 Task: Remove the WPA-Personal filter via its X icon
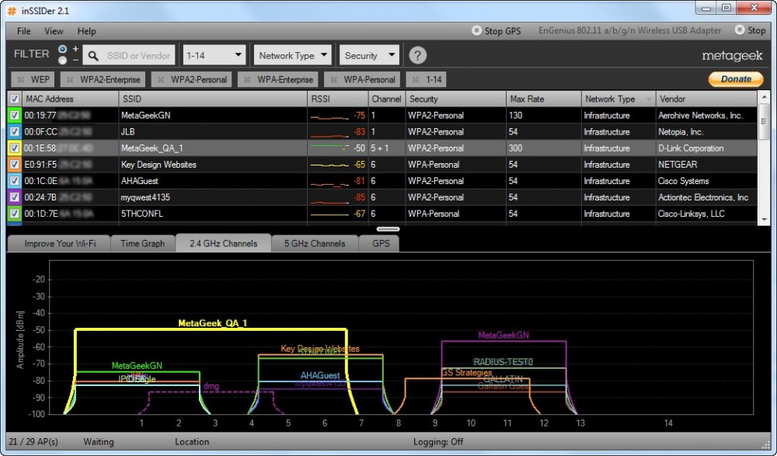(x=333, y=79)
